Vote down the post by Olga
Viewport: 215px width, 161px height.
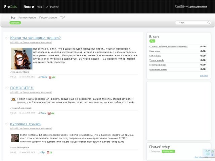(x=15, y=152)
